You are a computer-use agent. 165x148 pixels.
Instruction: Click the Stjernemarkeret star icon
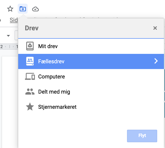[x=30, y=107]
